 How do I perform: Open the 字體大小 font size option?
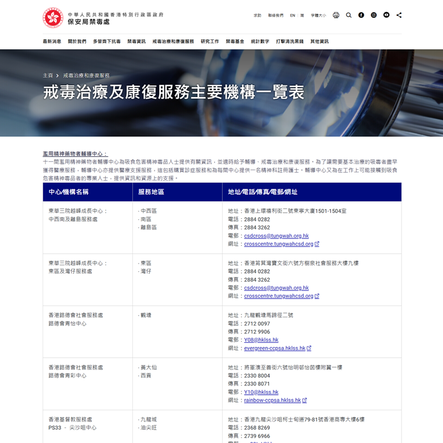tap(318, 16)
